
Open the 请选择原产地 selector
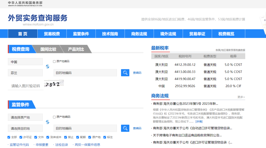click(x=25, y=117)
